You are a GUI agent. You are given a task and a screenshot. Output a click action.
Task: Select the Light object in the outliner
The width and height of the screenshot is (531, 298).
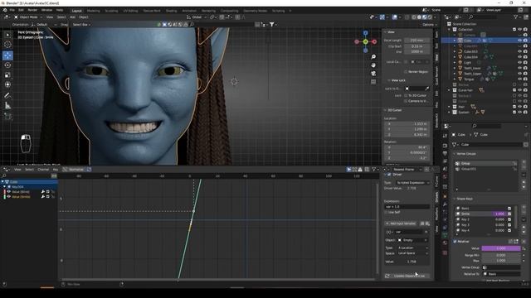[x=467, y=63]
